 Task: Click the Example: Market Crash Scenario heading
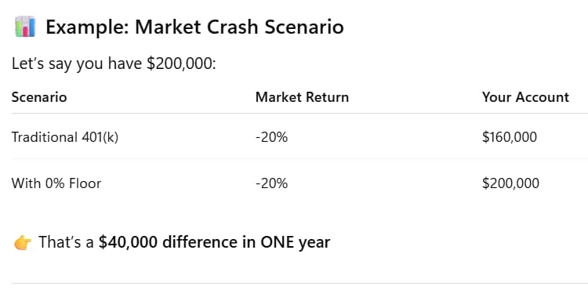194,27
